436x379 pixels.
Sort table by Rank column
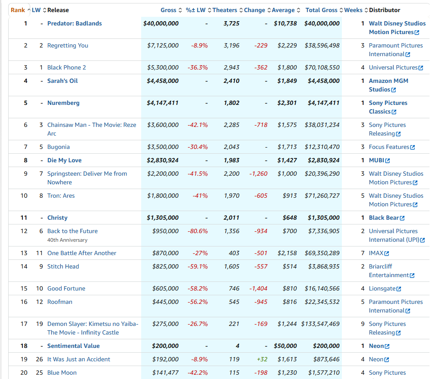[x=18, y=10]
